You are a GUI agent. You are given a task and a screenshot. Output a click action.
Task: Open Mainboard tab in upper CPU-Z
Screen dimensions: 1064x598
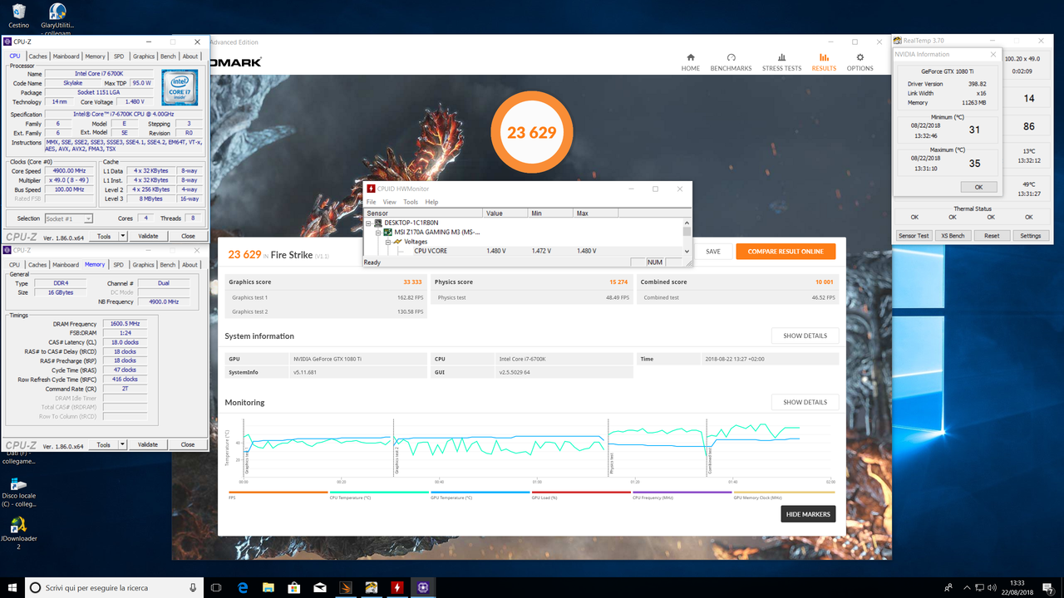coord(66,56)
